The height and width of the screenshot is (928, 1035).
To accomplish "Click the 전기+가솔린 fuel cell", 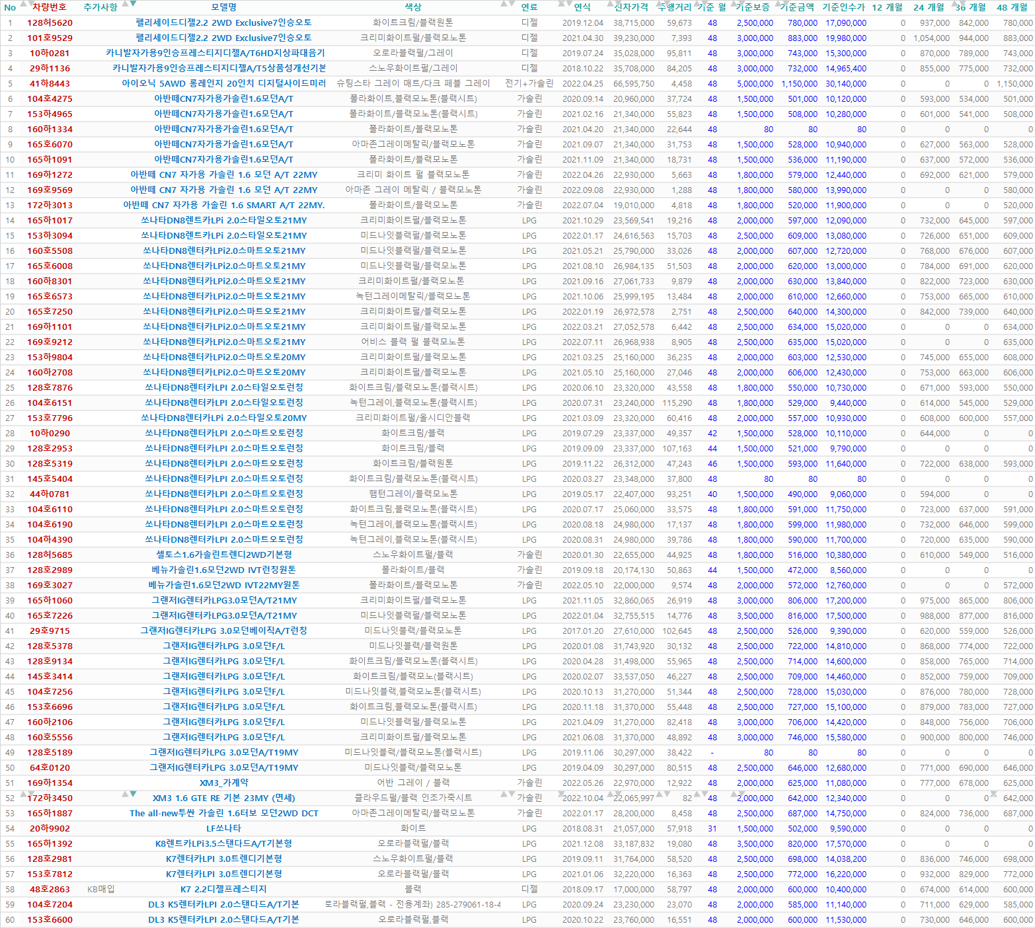I will pyautogui.click(x=529, y=83).
